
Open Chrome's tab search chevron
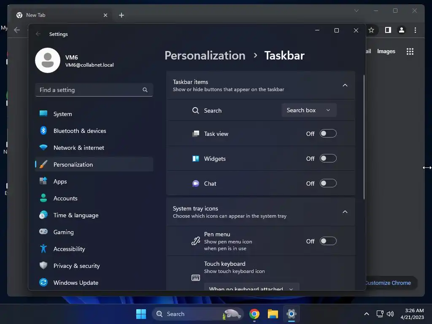pos(356,11)
